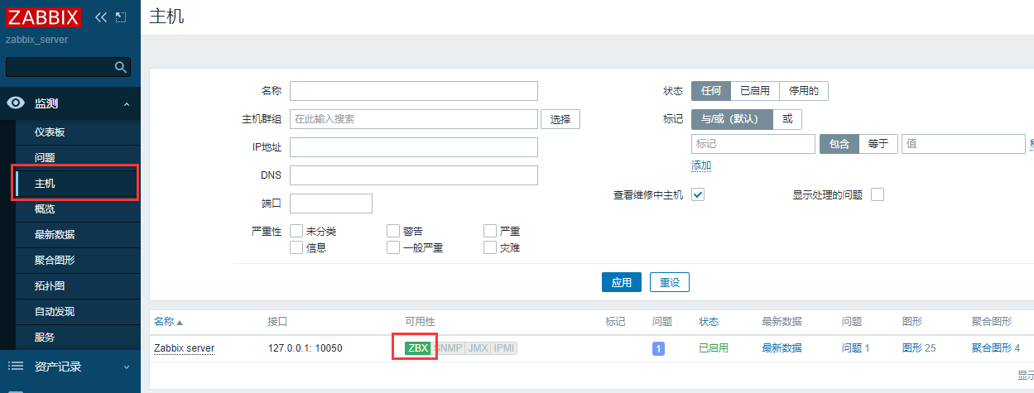Toggle the 信息 severity checkbox

coord(296,247)
